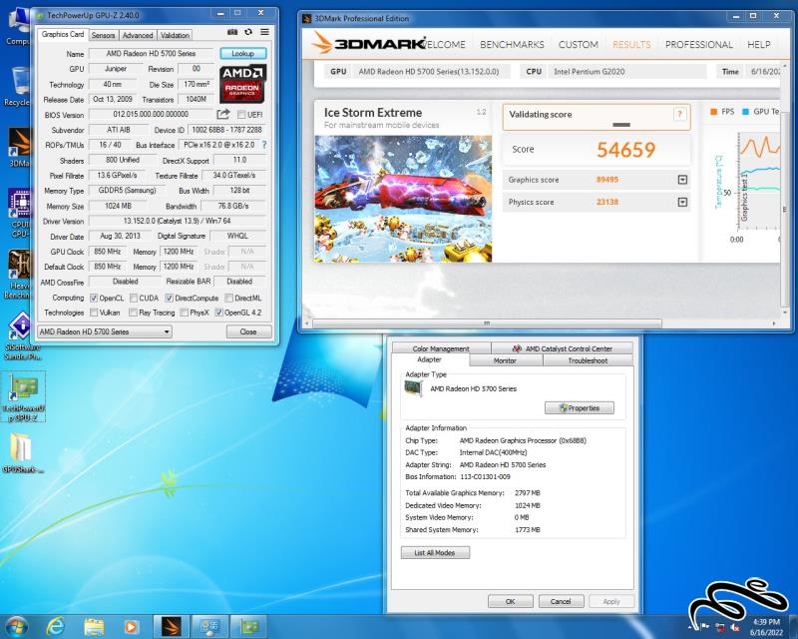The height and width of the screenshot is (639, 798).
Task: Open the BENCHMARKS section in 3DMark
Action: coord(512,44)
